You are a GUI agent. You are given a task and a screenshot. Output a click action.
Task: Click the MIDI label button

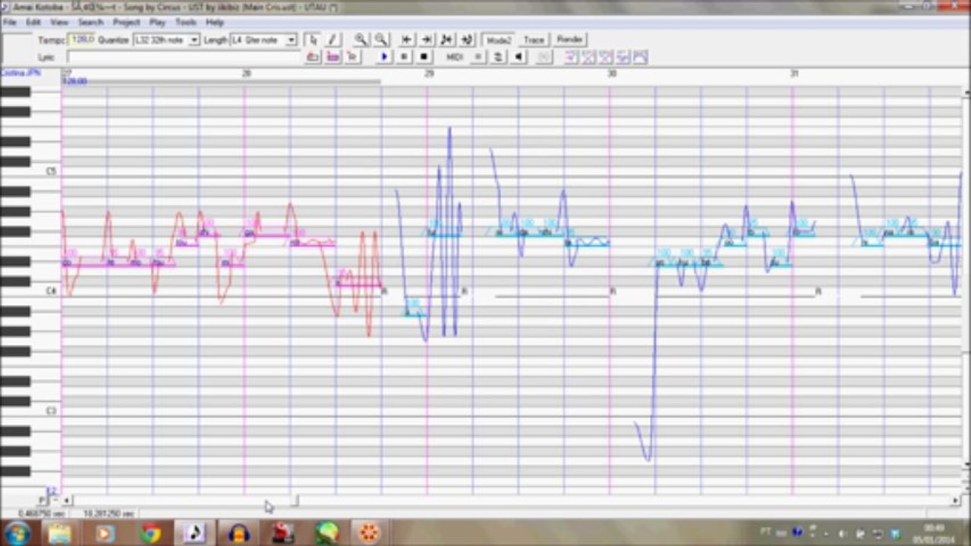454,57
